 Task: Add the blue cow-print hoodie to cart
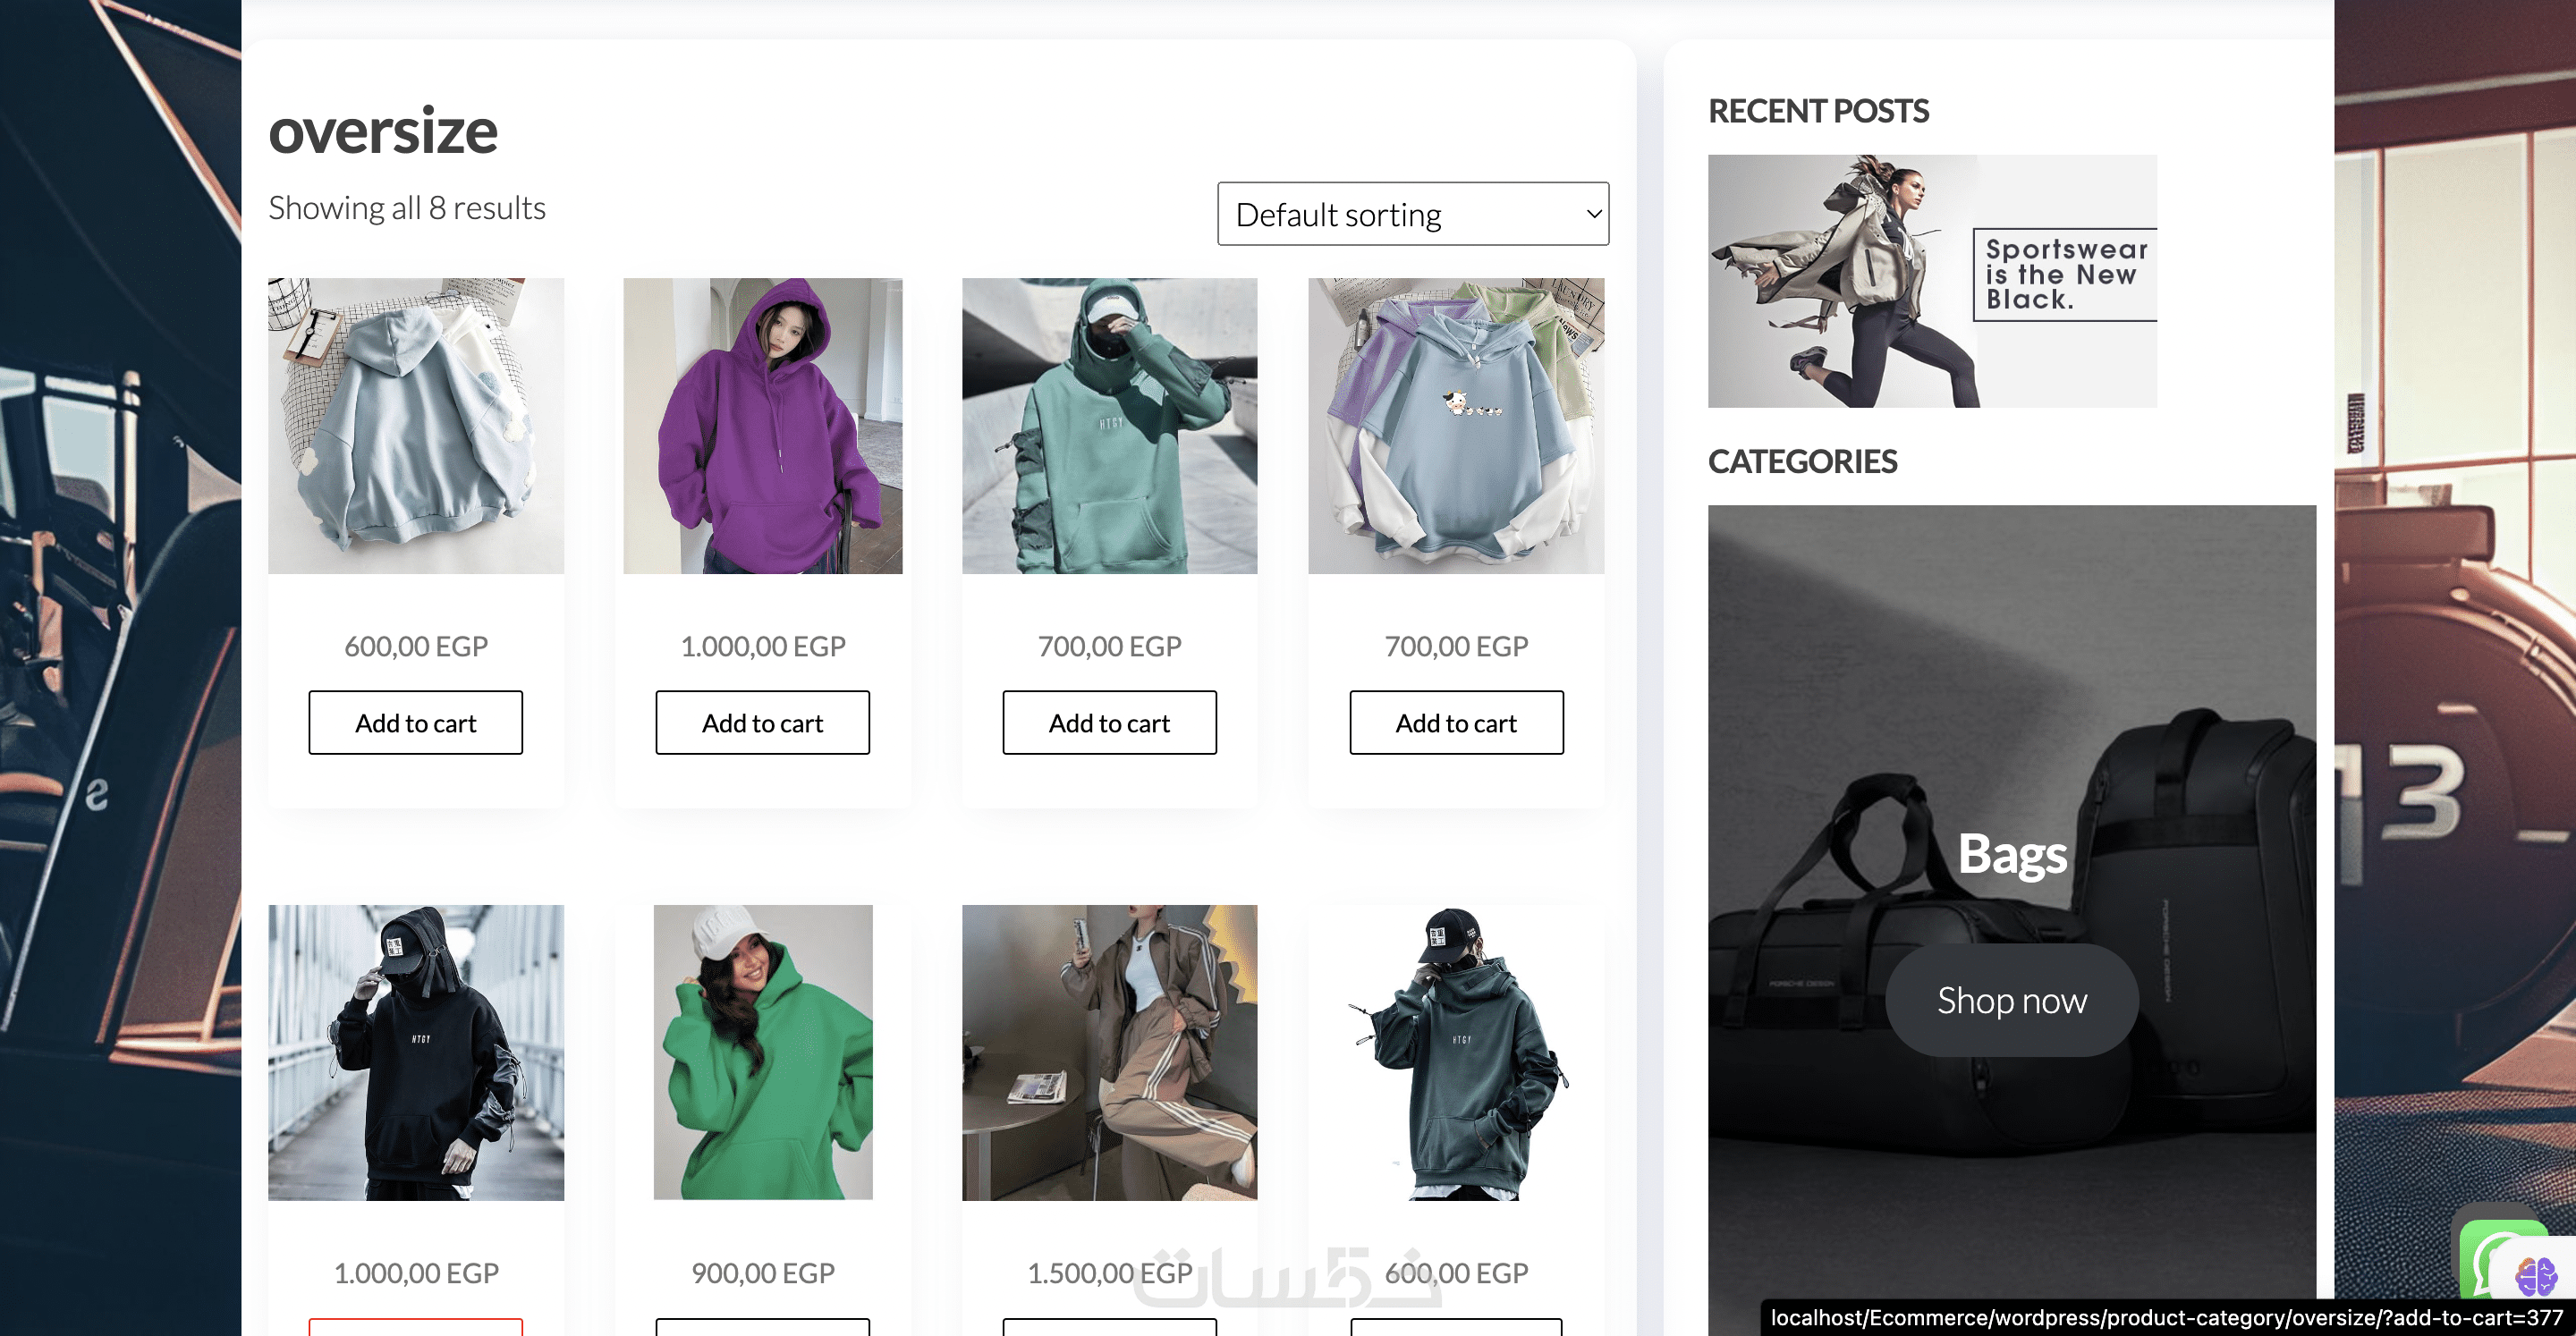[1456, 723]
